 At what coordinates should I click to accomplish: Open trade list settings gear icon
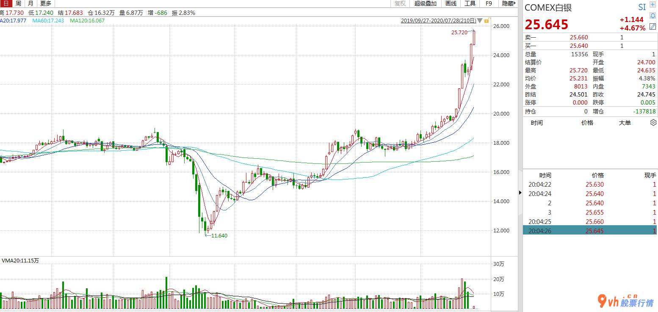pyautogui.click(x=653, y=123)
